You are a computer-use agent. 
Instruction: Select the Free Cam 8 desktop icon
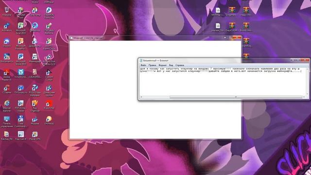pyautogui.click(x=20, y=136)
